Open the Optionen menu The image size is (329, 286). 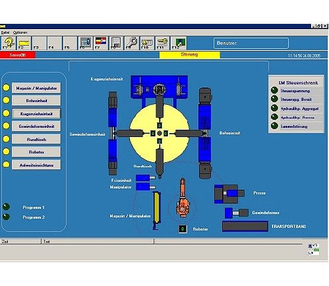20,32
